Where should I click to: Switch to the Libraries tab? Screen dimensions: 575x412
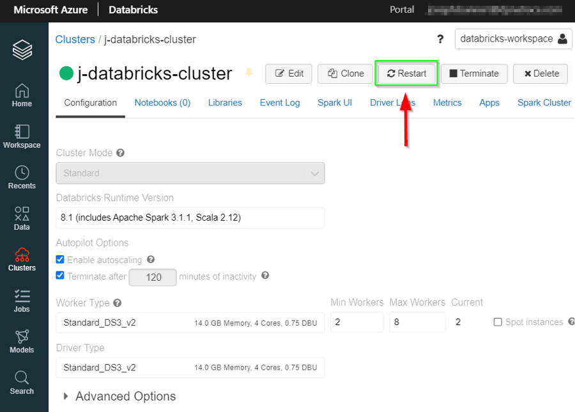point(225,103)
